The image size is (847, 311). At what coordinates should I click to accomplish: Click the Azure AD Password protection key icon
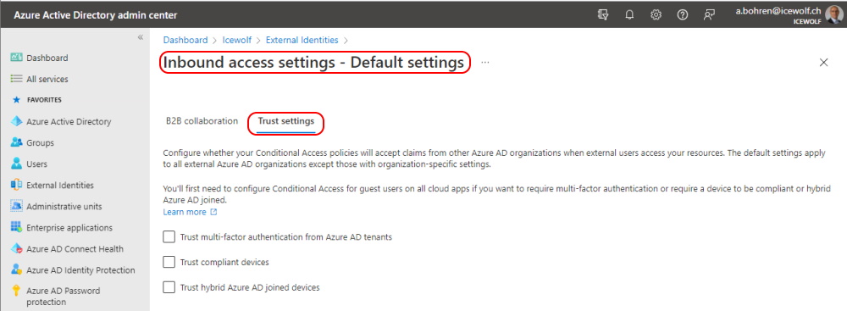[16, 292]
